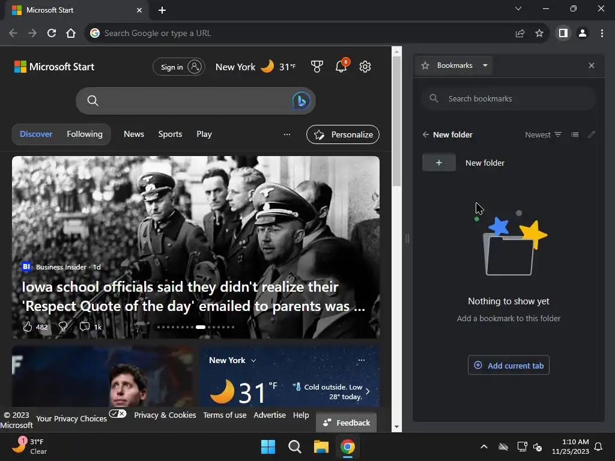Open the Iowa school officials headline
The width and height of the screenshot is (615, 461).
click(x=193, y=297)
